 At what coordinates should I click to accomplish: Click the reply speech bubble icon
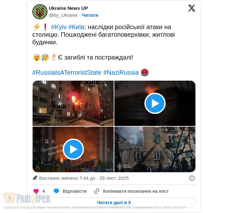56,191
